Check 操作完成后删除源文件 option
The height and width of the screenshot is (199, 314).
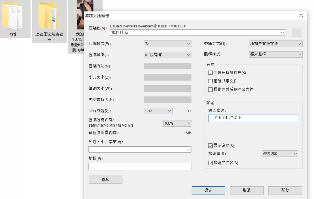(x=211, y=90)
